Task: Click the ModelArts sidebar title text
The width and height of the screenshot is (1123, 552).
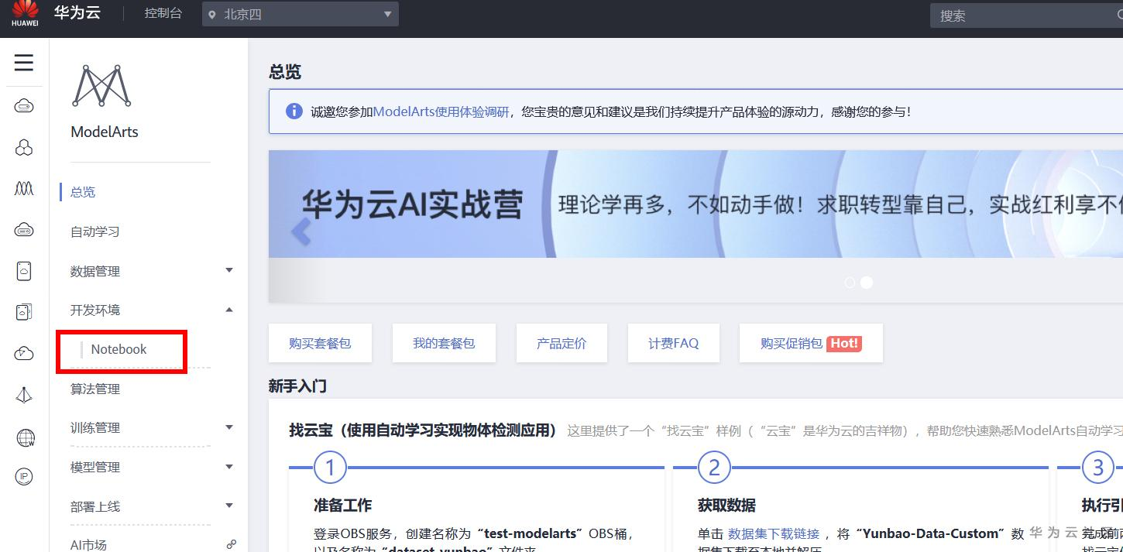Action: tap(105, 132)
